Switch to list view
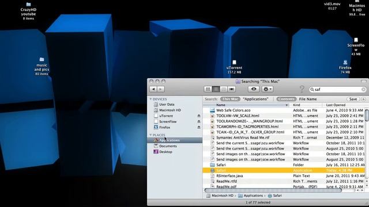The height and width of the screenshot is (207, 369). tap(216, 89)
